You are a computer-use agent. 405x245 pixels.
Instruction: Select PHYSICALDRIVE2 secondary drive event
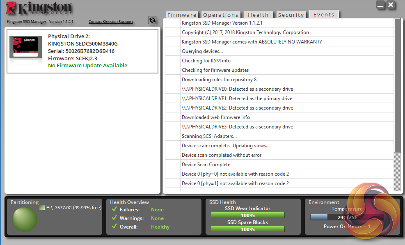pyautogui.click(x=279, y=108)
